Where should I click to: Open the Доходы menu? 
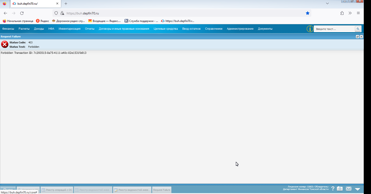click(x=39, y=29)
